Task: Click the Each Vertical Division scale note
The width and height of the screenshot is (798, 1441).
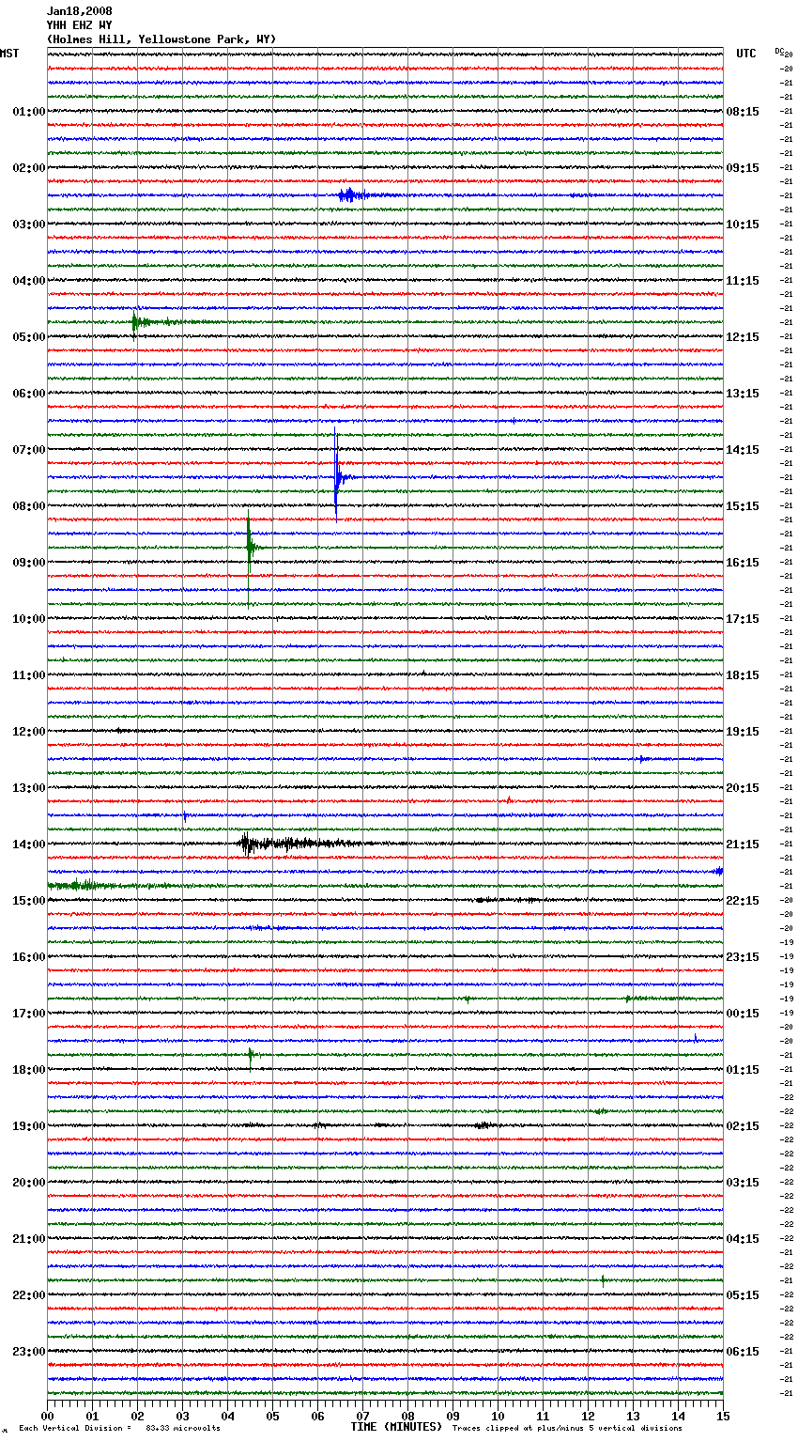Action: [x=119, y=1429]
